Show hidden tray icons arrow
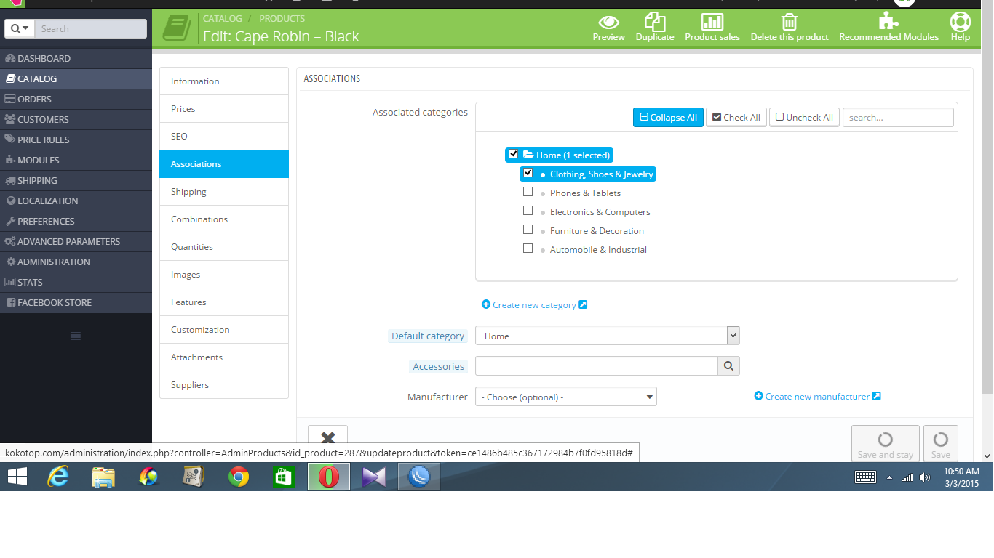 pos(889,477)
